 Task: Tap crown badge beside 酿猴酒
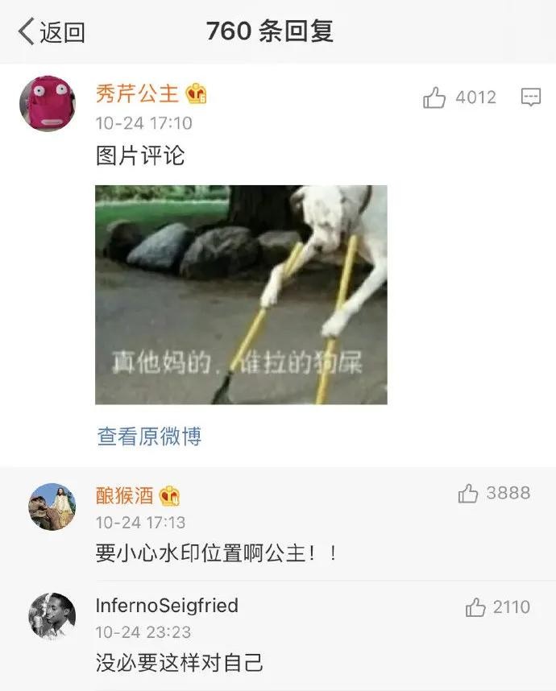click(169, 496)
